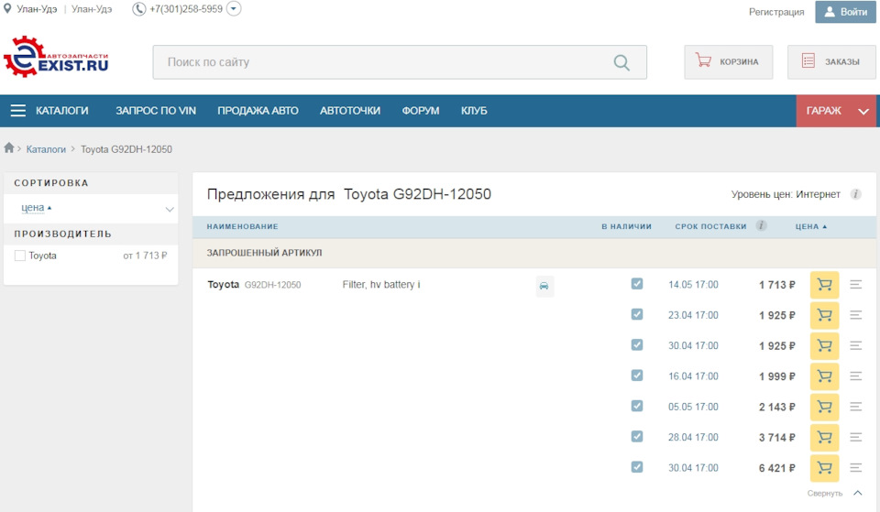Click delivery date 14.05 17:00

(x=693, y=285)
